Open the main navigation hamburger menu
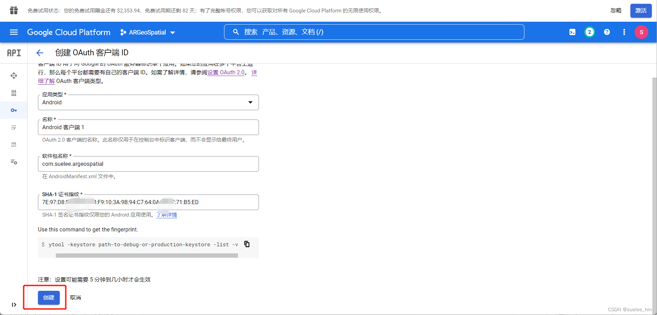Viewport: 657px width, 315px height. [x=14, y=32]
